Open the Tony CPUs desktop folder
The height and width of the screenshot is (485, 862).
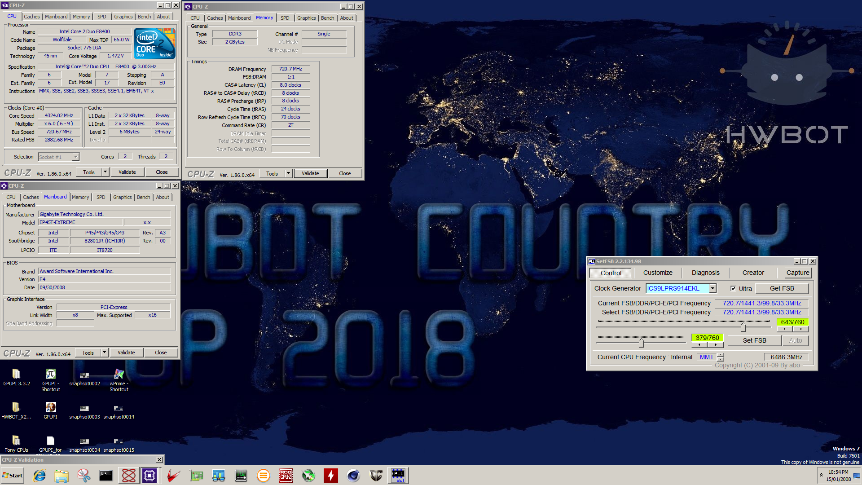click(16, 444)
